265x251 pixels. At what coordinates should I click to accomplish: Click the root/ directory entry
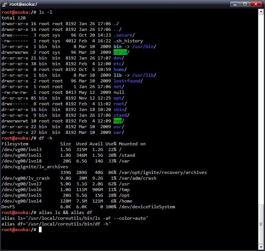120,104
